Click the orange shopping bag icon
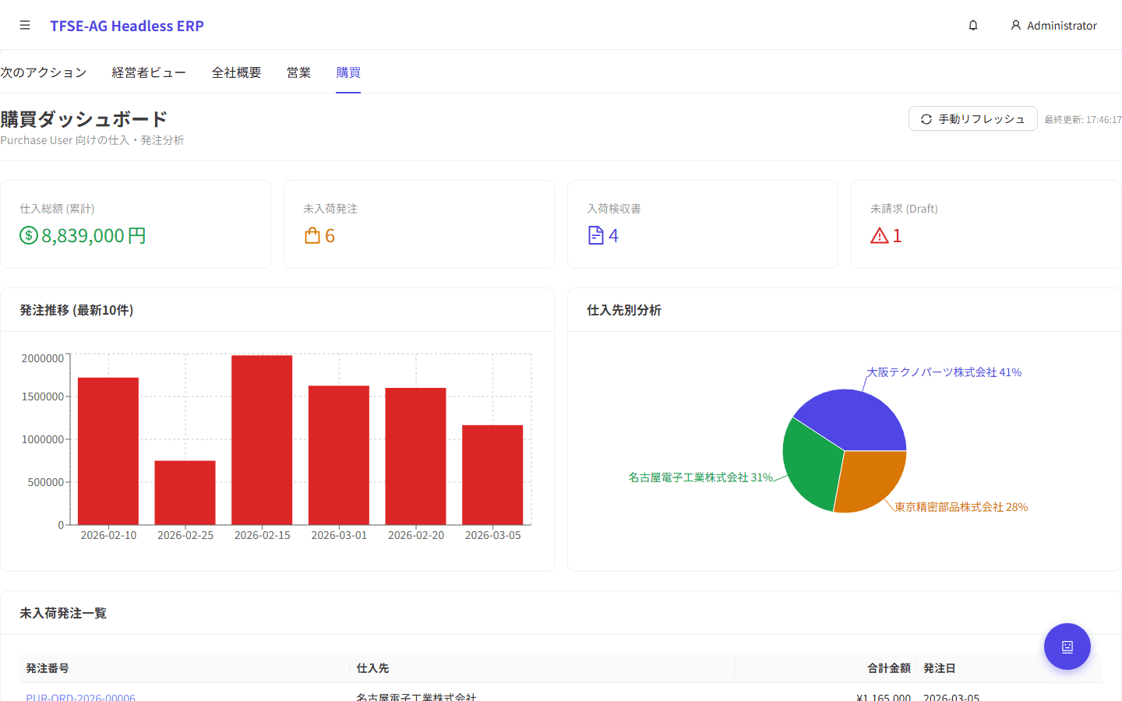 [x=312, y=235]
